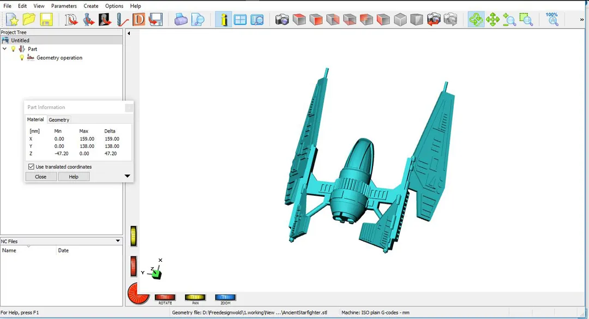Click the blue figurine load geometry icon
589x319 pixels.
point(89,20)
